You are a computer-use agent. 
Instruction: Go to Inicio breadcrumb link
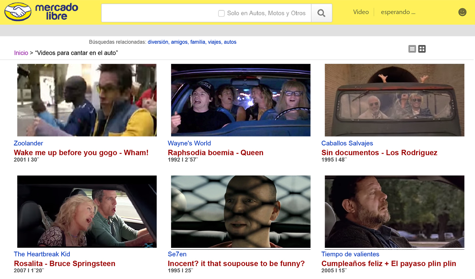point(21,53)
